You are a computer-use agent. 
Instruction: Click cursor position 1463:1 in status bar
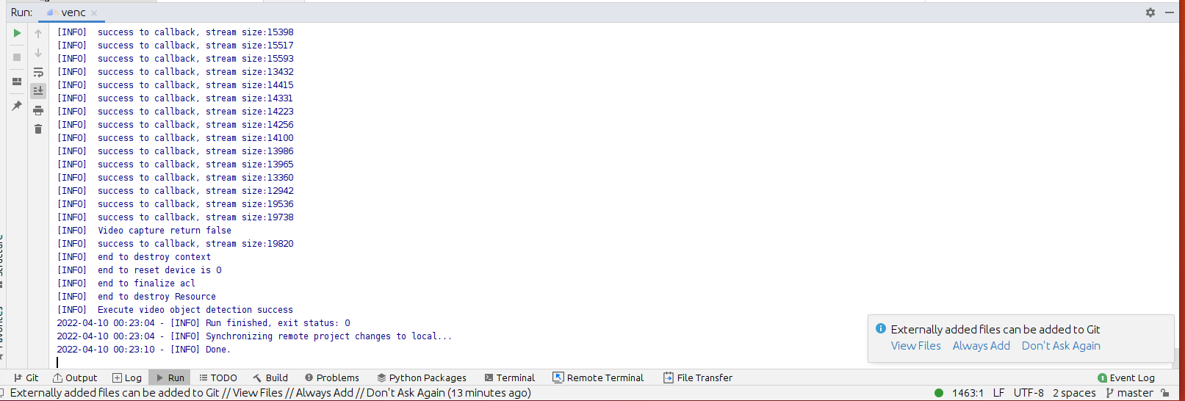[x=968, y=393]
